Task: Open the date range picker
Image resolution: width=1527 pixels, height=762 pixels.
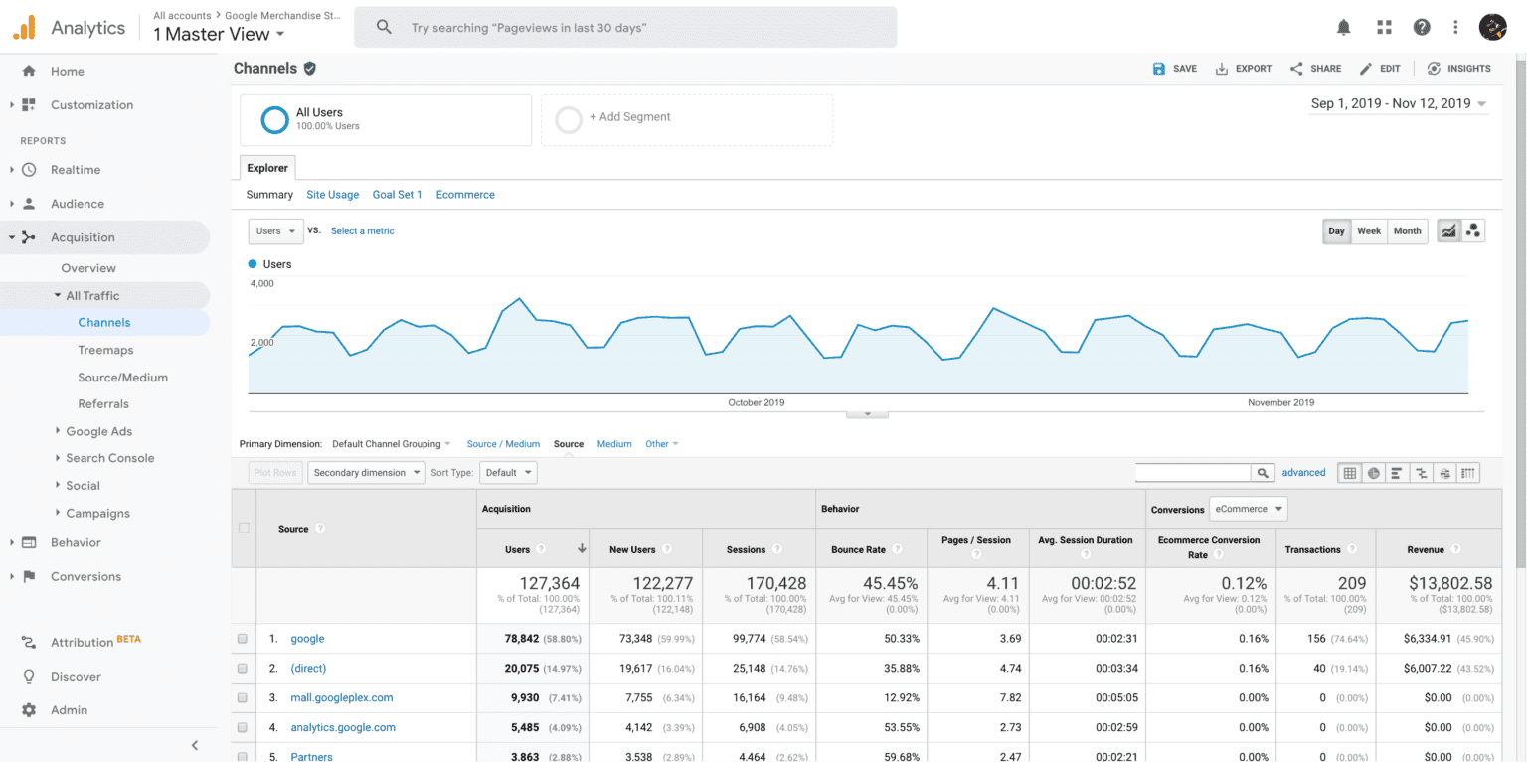Action: tap(1399, 104)
